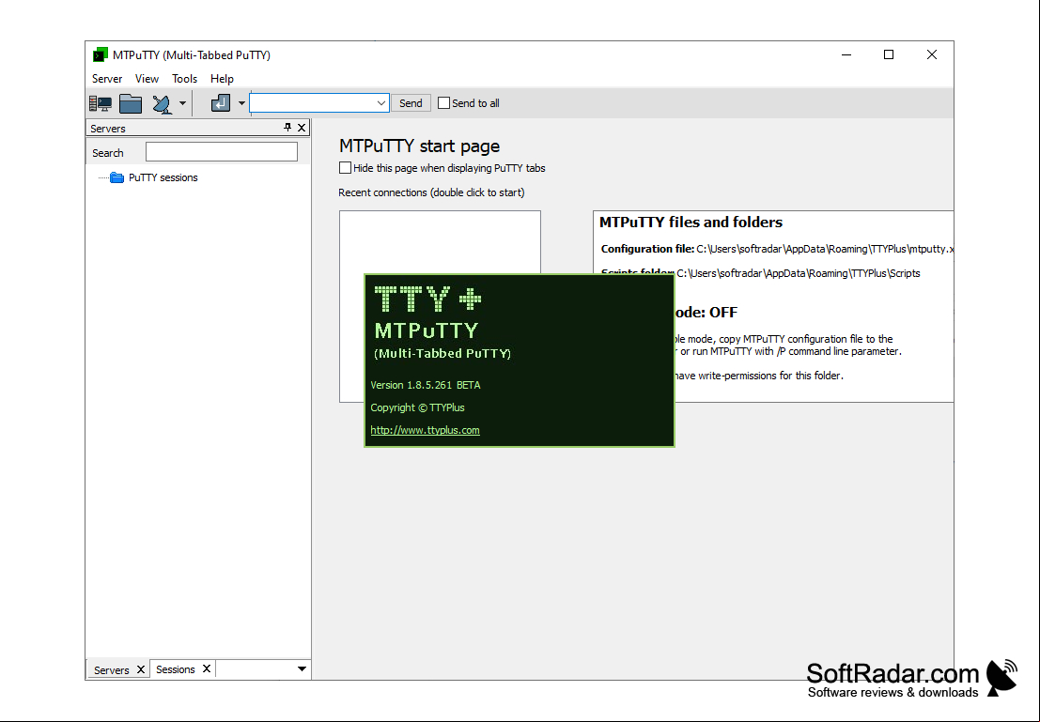This screenshot has height=722, width=1040.
Task: Click the Send button
Action: (411, 102)
